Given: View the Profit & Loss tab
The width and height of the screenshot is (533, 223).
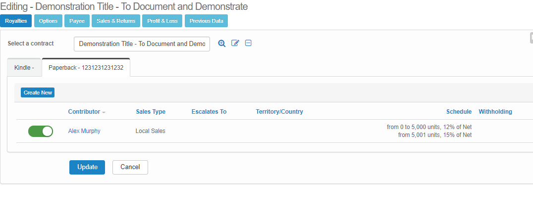Looking at the screenshot, I should [162, 21].
